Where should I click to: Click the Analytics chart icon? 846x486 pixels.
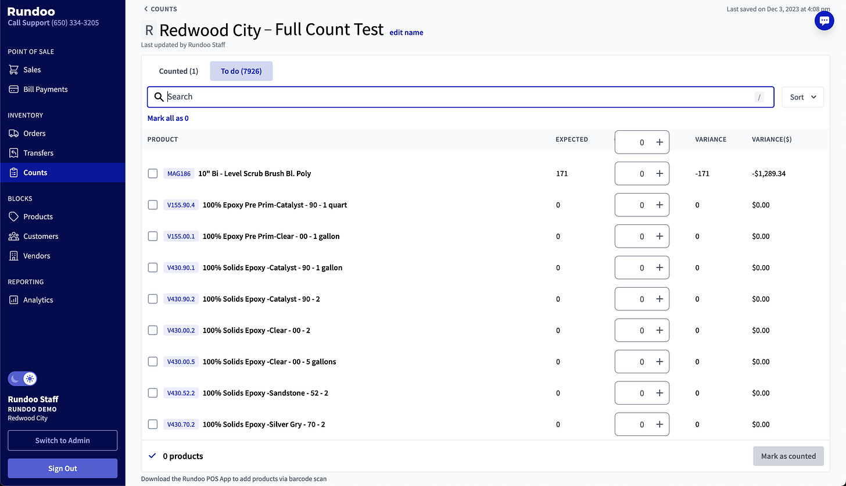(x=13, y=300)
